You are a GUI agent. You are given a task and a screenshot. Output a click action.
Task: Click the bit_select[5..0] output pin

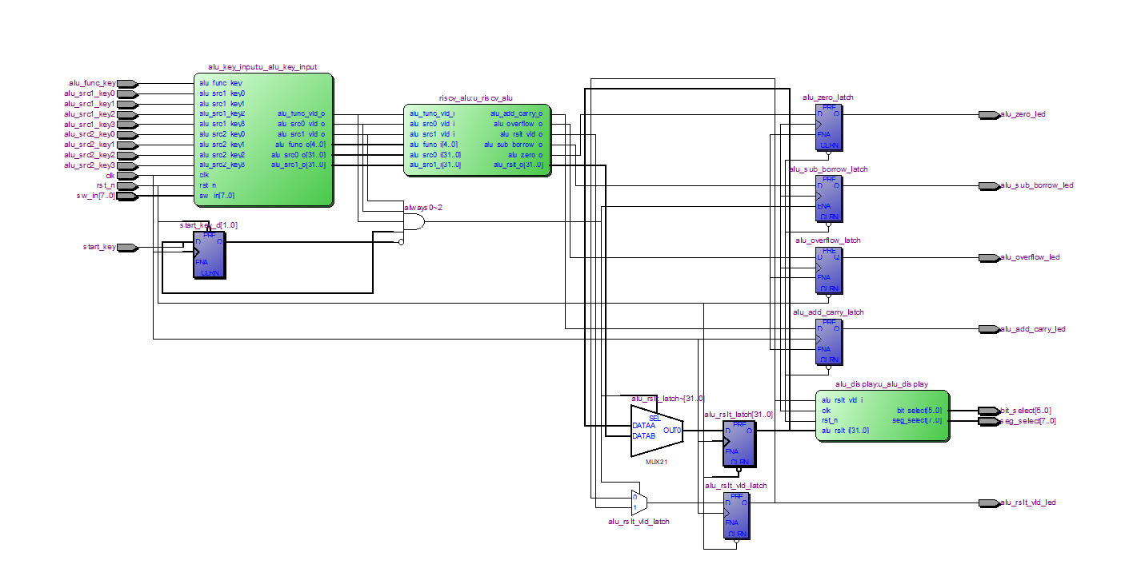point(989,411)
